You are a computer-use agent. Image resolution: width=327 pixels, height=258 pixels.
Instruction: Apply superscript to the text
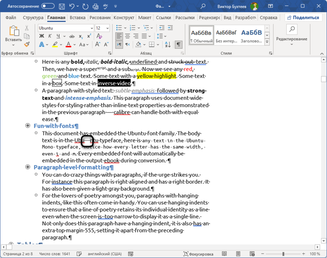(x=89, y=36)
